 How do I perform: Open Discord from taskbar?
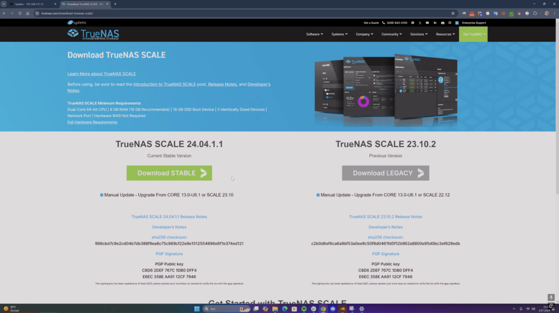pos(333,309)
